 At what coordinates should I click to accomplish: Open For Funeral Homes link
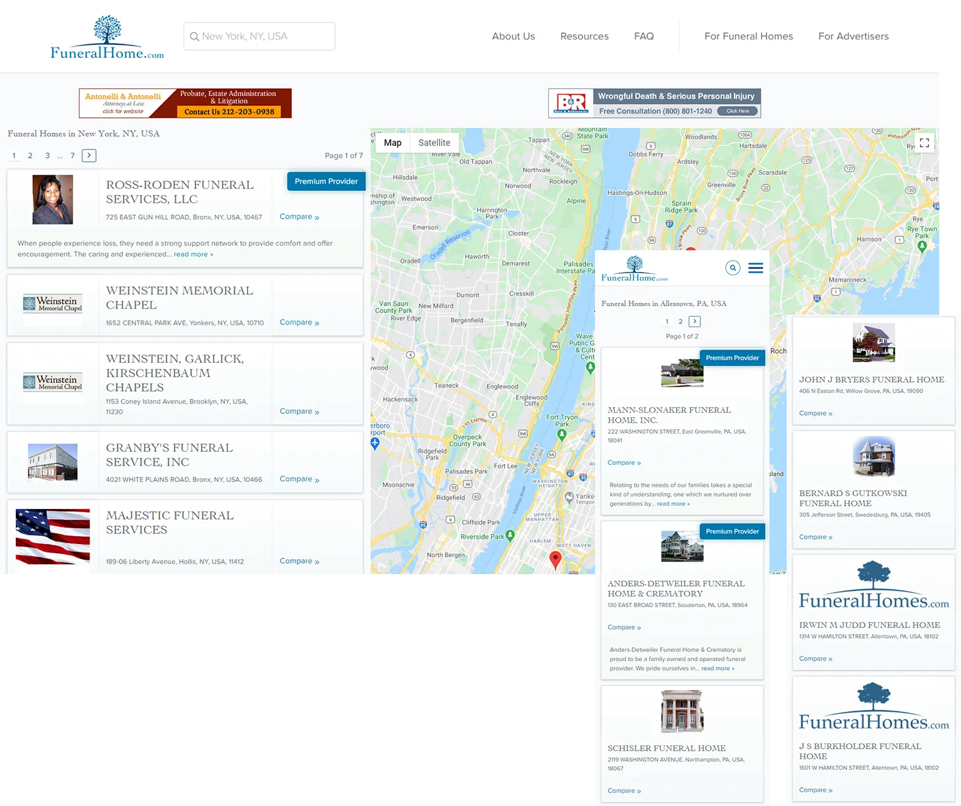748,36
